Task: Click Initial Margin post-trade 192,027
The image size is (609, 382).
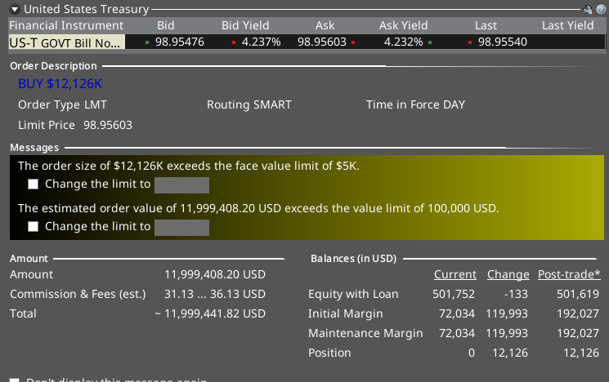Action: [578, 313]
